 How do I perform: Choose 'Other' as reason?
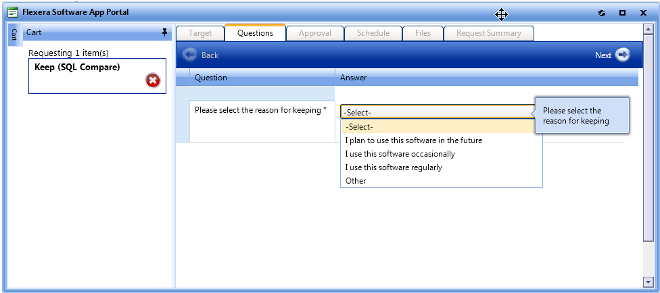(x=441, y=181)
